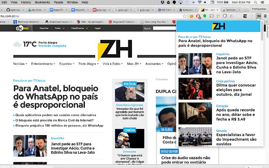Click the Quais aplicativos podem ser usados link
Viewport: 269px width, 168px height.
[55, 115]
